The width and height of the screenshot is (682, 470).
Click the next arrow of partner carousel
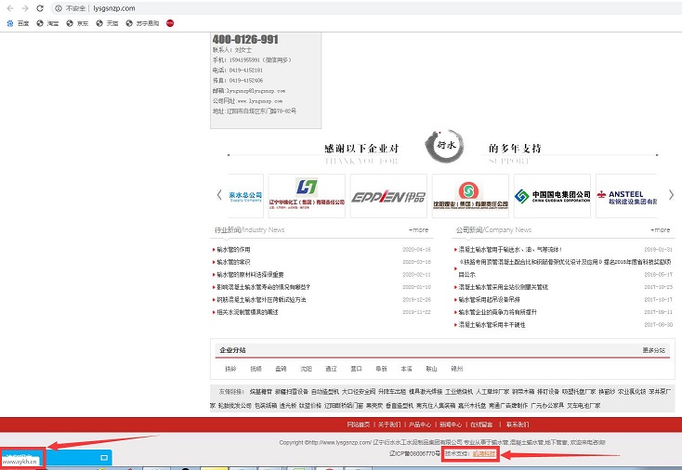[x=671, y=195]
